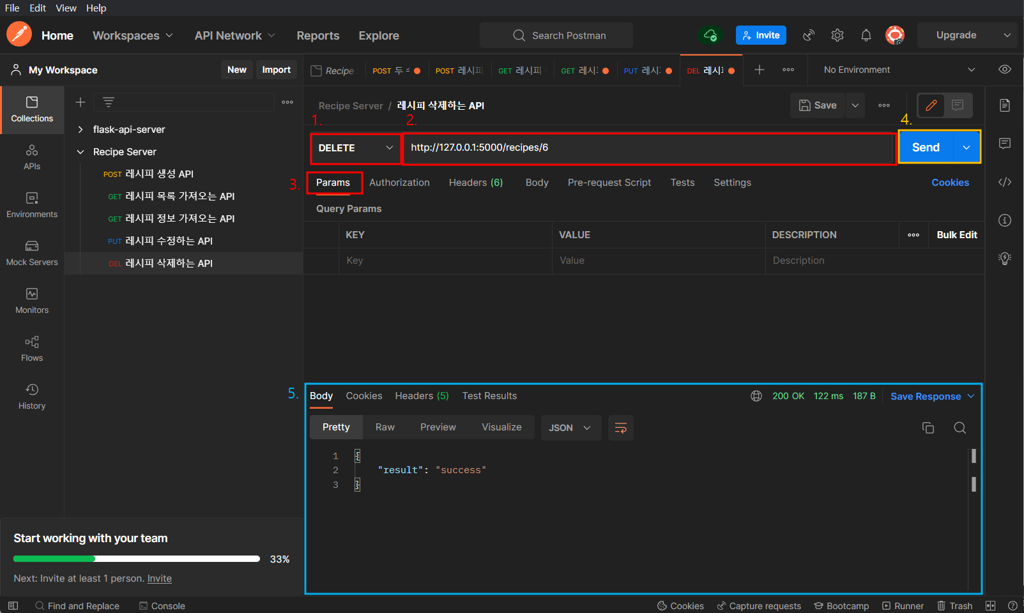Viewport: 1024px width, 613px height.
Task: Open the Collections sidebar panel
Action: [x=32, y=110]
